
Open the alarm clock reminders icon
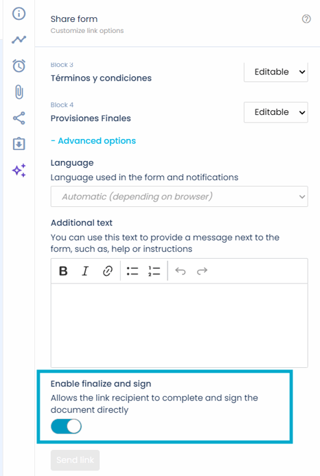pyautogui.click(x=19, y=65)
